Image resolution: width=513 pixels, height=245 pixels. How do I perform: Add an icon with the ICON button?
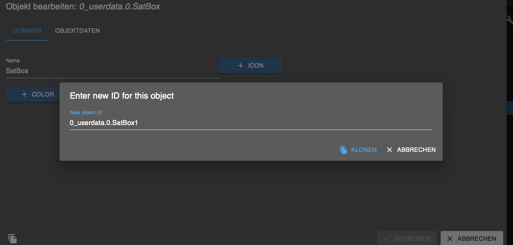pos(251,66)
